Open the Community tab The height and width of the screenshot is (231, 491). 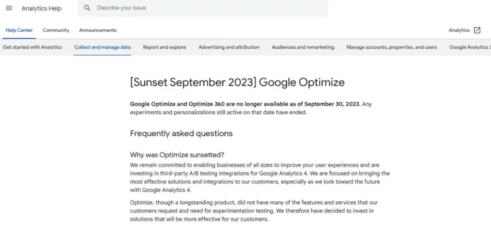(x=56, y=30)
